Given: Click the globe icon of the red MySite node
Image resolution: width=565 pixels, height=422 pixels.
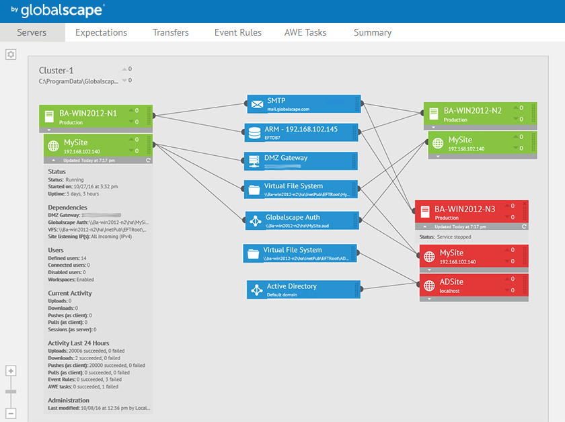Looking at the screenshot, I should click(x=429, y=256).
